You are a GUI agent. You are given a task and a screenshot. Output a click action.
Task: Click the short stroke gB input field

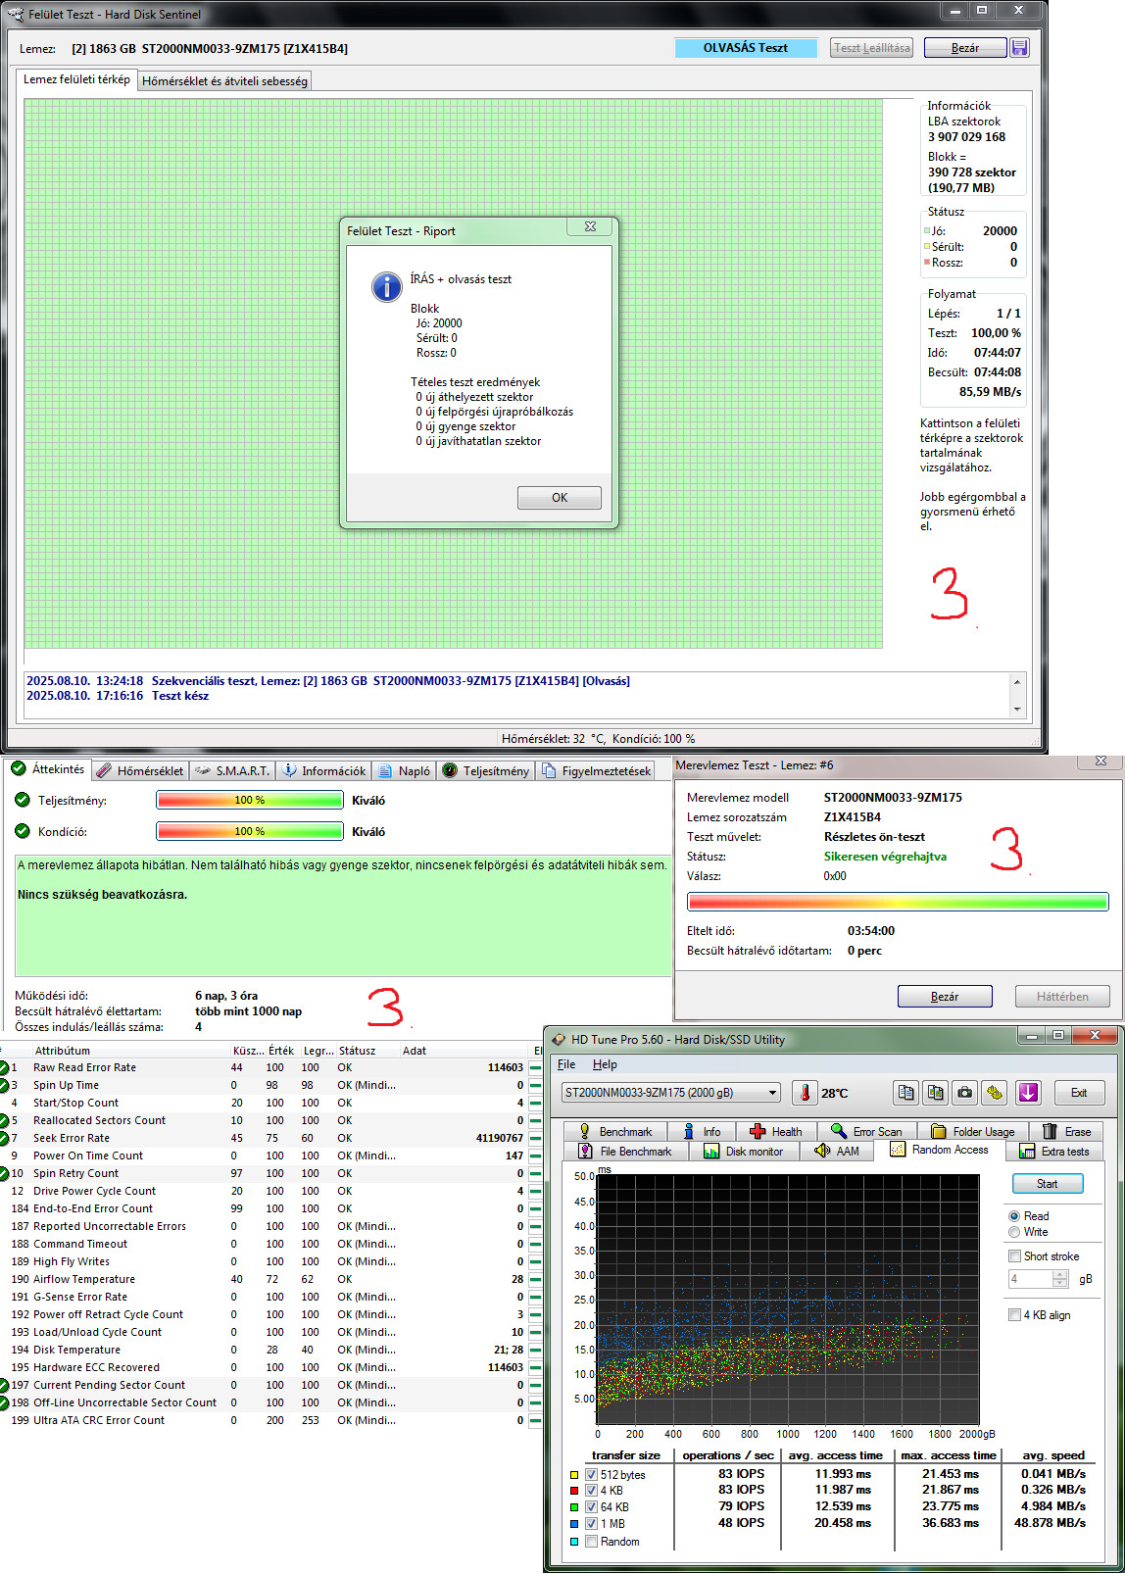(1031, 1279)
